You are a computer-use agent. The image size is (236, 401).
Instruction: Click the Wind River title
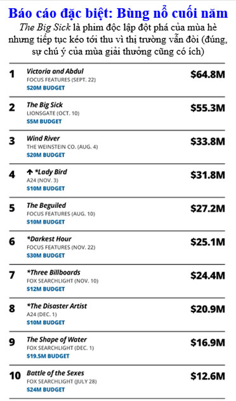pyautogui.click(x=43, y=139)
